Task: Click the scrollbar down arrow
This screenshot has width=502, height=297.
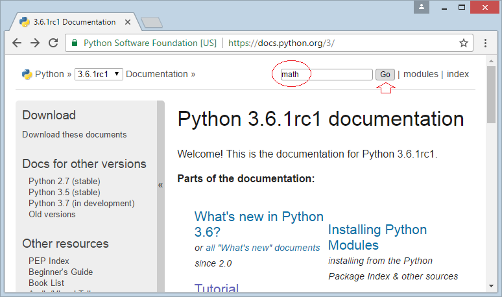Action: point(491,286)
